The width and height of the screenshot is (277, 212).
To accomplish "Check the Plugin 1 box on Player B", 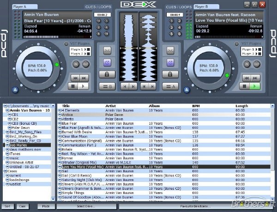I will [x=259, y=49].
